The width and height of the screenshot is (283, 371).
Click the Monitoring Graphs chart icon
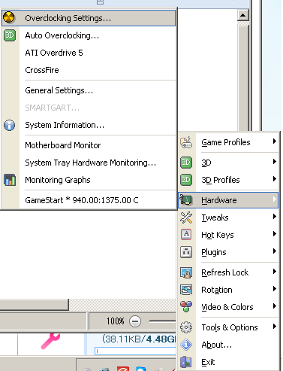tap(10, 180)
